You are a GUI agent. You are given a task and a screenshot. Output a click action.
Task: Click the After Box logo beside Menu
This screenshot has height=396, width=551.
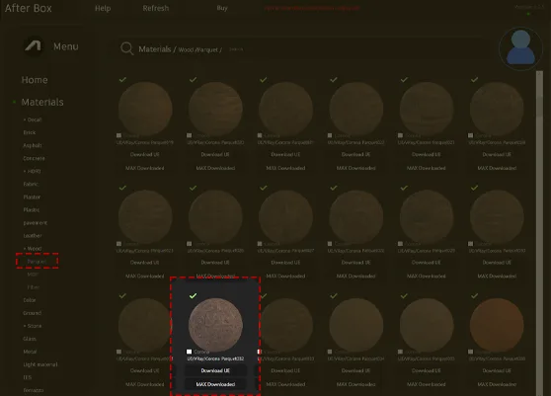click(x=34, y=46)
